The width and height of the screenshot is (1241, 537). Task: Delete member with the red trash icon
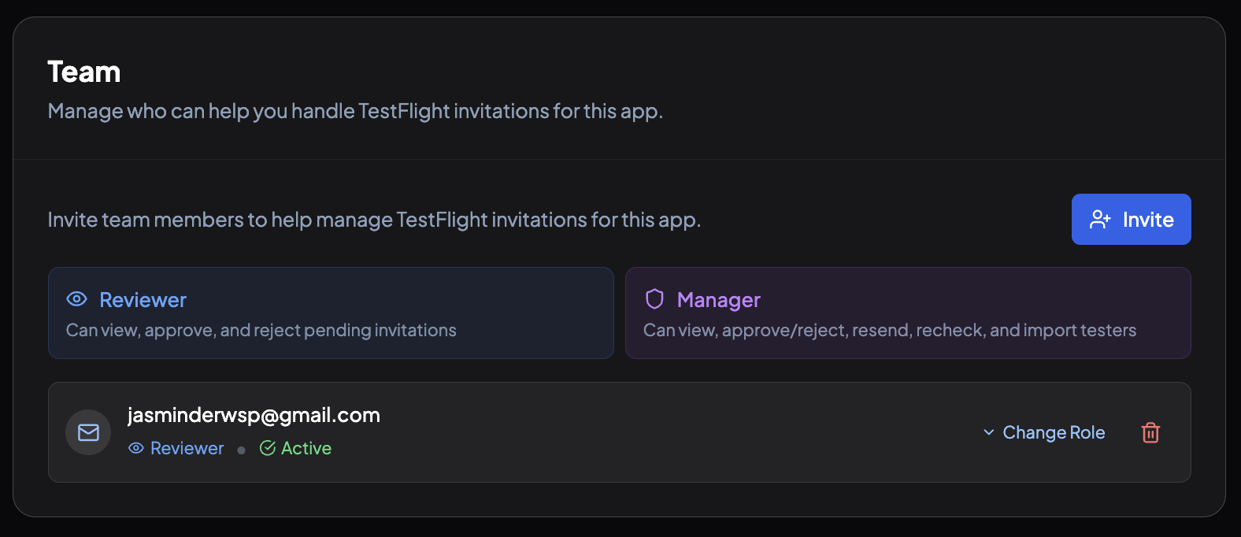1150,432
